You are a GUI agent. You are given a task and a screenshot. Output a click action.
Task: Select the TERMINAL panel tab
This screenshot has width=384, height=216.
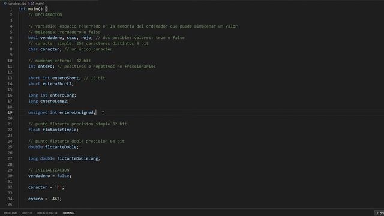click(x=68, y=213)
